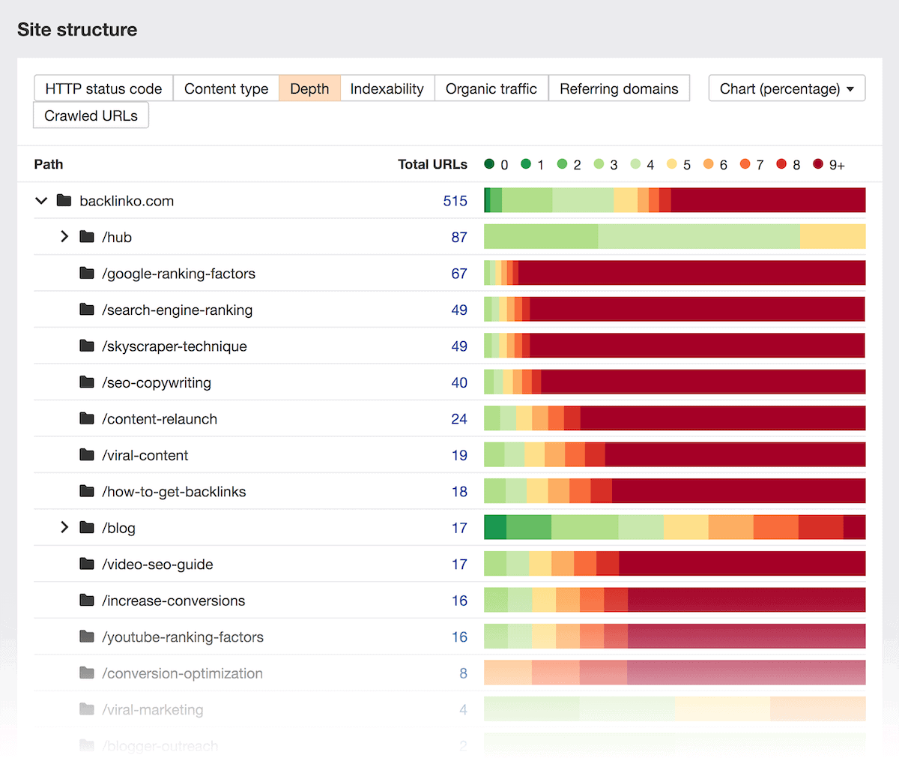Image resolution: width=899 pixels, height=767 pixels.
Task: Click the depth 3 legend dot
Action: tap(599, 163)
